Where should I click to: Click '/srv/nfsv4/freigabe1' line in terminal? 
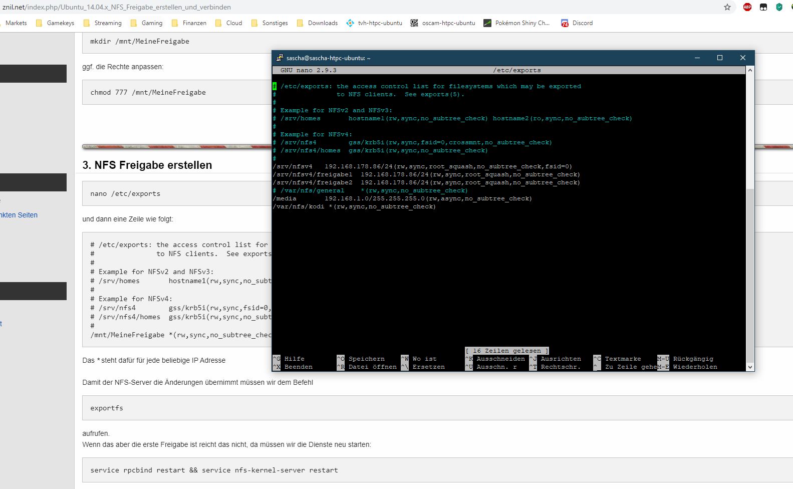426,174
